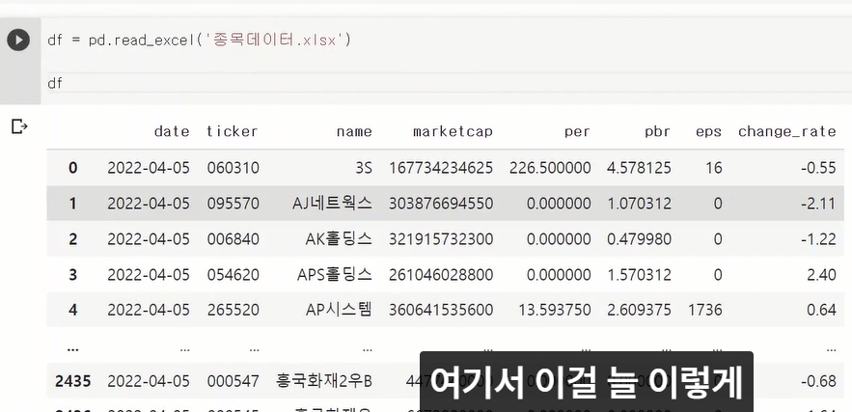Click pbr value 1.570312
The image size is (852, 412).
click(639, 275)
